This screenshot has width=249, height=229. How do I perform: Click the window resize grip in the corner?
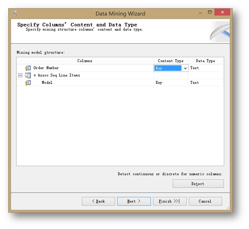coord(228,208)
